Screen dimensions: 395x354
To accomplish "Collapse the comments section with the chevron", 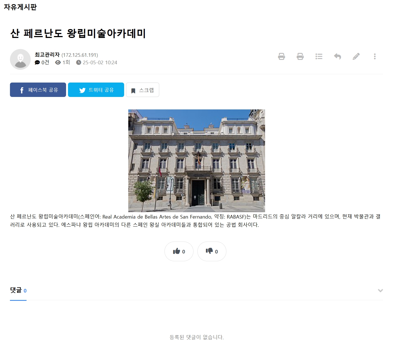I will click(380, 291).
